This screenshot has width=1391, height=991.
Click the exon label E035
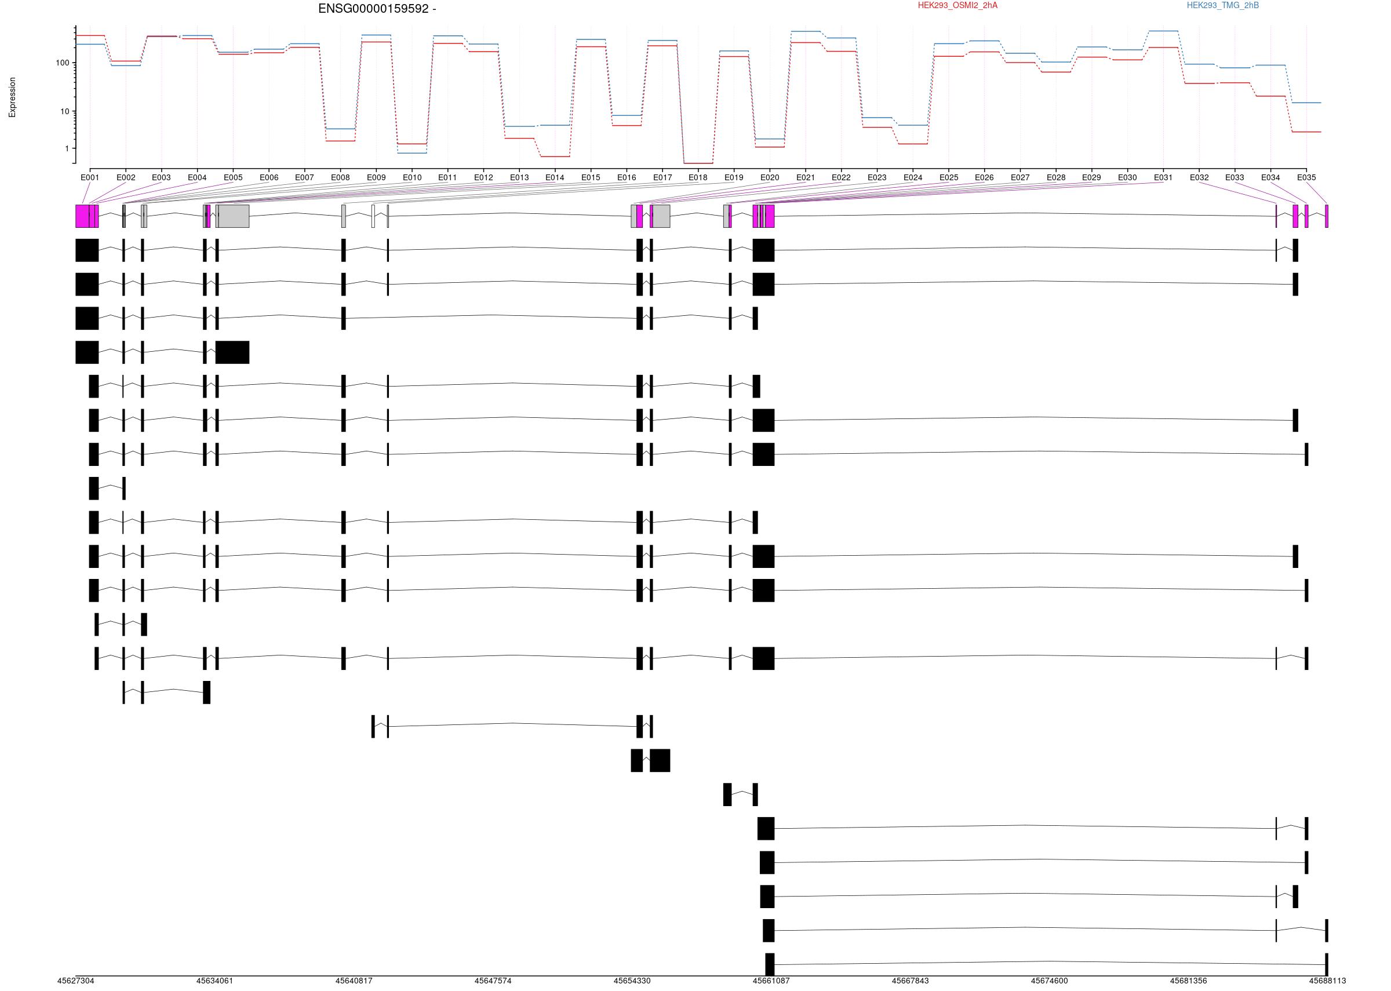[1306, 177]
